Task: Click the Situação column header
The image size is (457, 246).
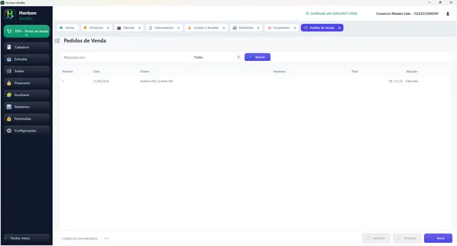Action: [x=412, y=71]
